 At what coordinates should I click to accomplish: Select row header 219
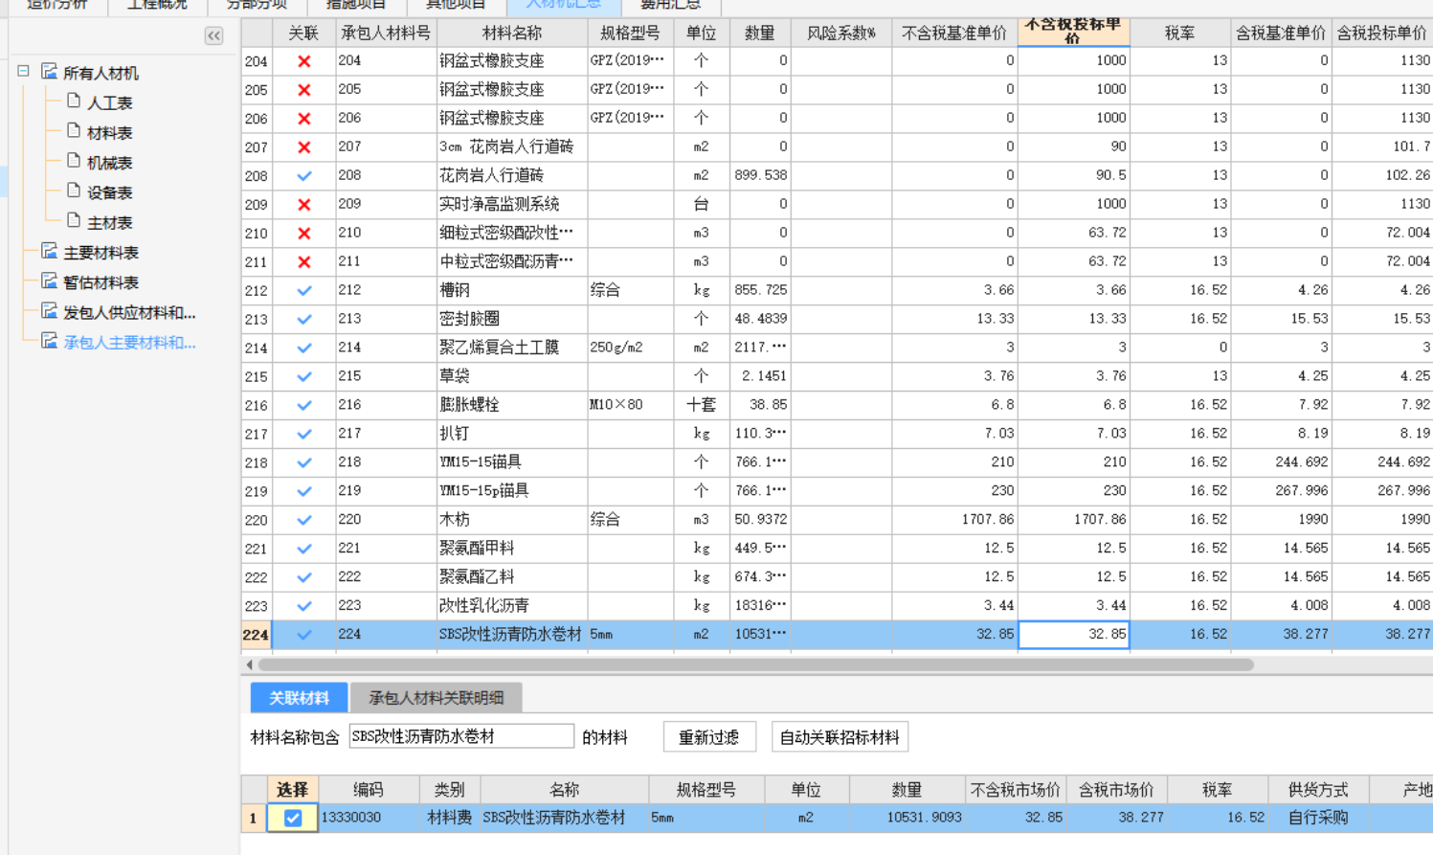coord(256,491)
